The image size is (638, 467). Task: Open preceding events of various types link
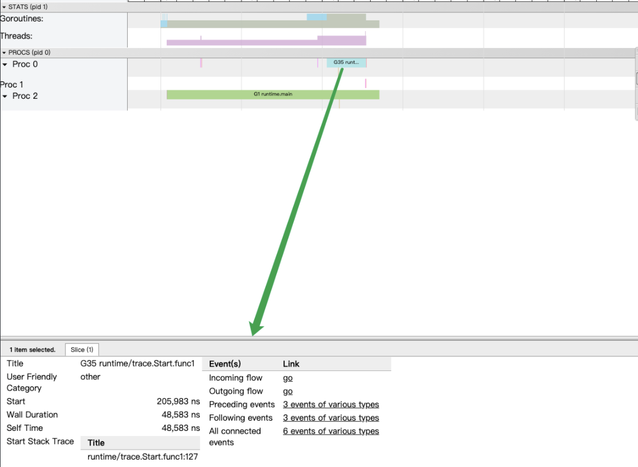331,404
